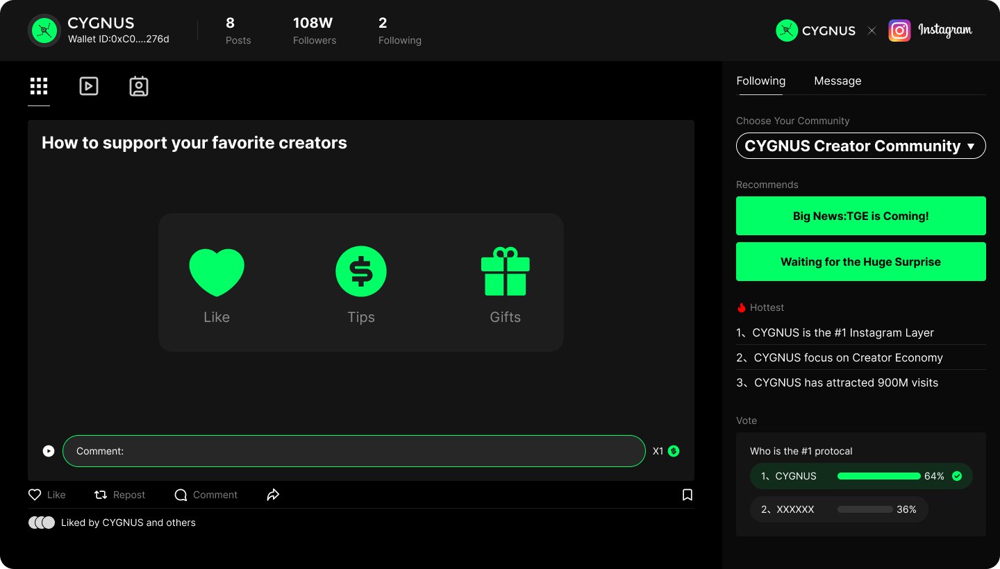The width and height of the screenshot is (1000, 569).
Task: Share the post with arrow icon
Action: pyautogui.click(x=273, y=495)
